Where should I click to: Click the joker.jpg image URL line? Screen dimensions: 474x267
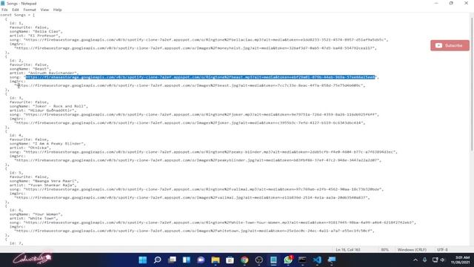[190, 123]
